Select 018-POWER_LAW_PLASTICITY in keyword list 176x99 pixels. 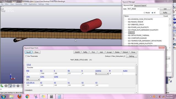138,27
